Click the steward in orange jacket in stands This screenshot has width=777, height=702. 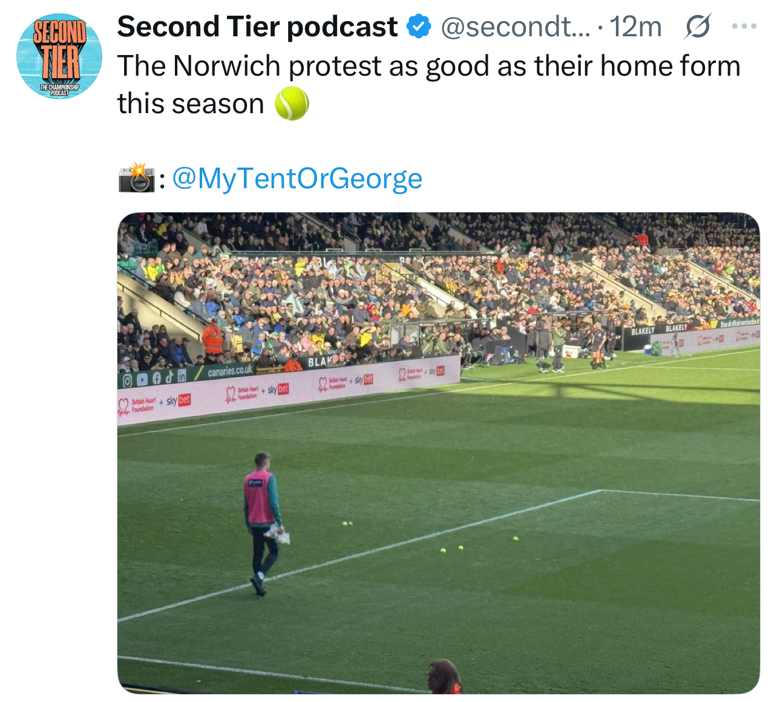click(212, 338)
